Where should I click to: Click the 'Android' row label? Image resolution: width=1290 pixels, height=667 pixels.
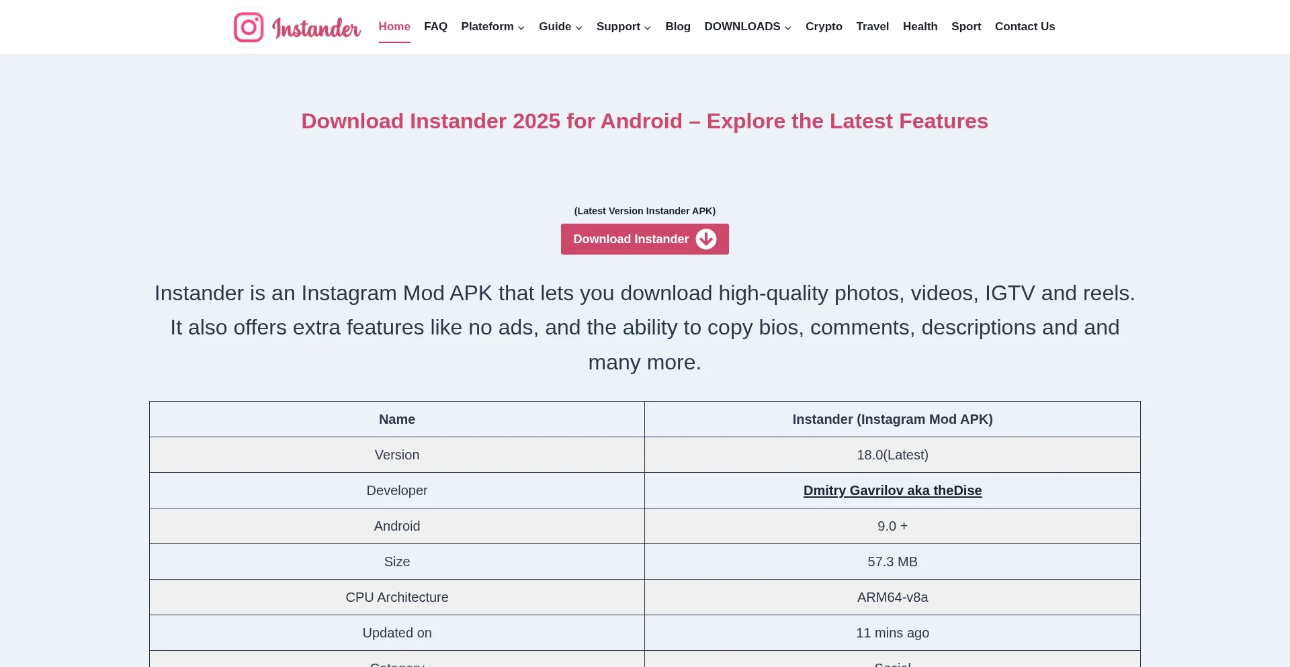pyautogui.click(x=397, y=526)
